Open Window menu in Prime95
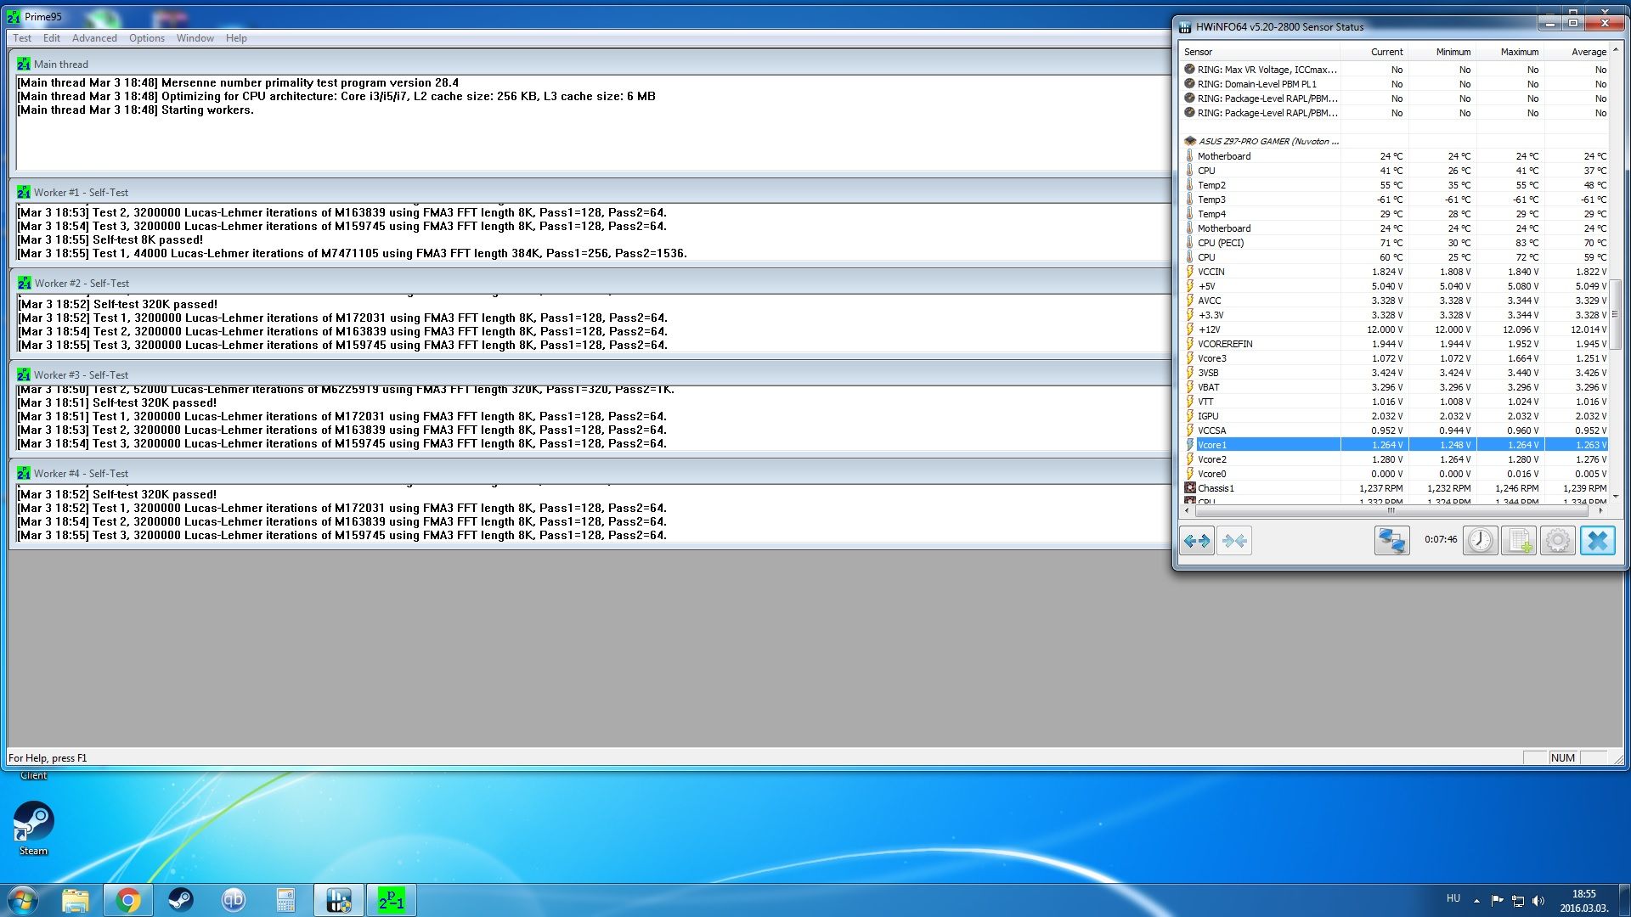Image resolution: width=1631 pixels, height=917 pixels. coord(195,38)
